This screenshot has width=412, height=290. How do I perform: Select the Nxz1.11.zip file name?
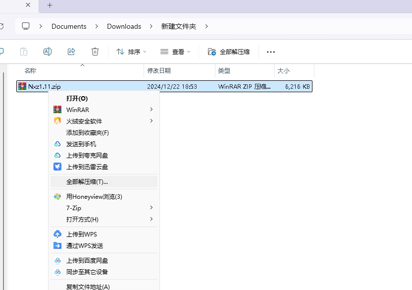tap(45, 87)
